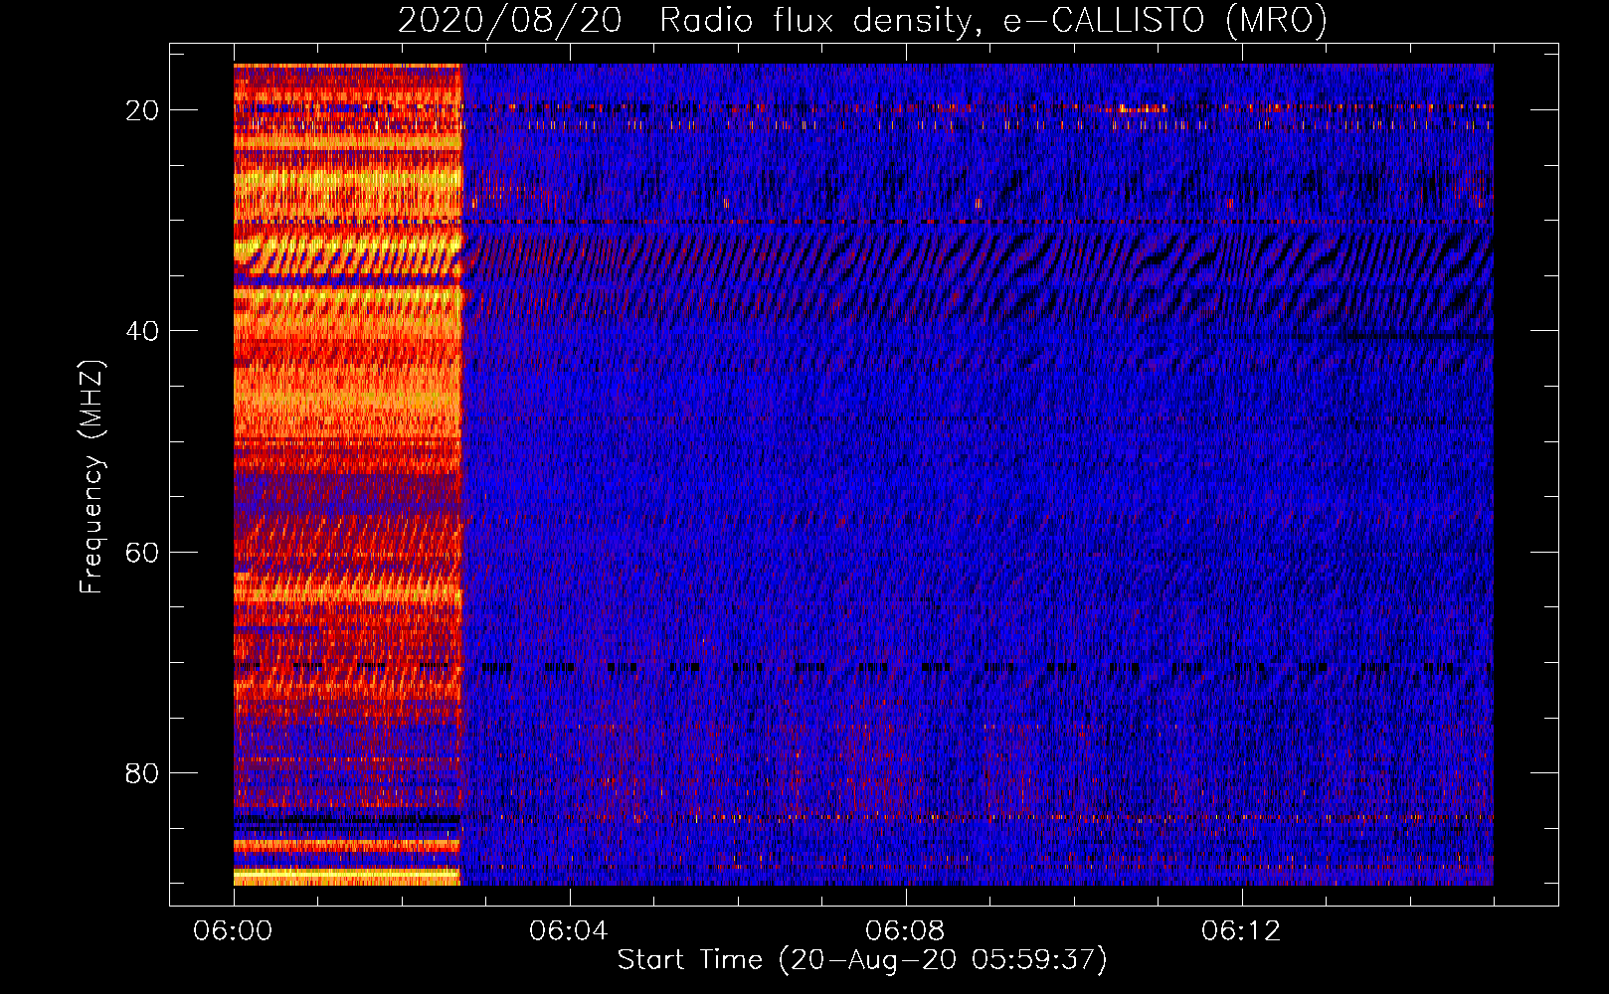Click the plot title '2020/08/20 Radio flux density'
1609x994 pixels.
862,20
